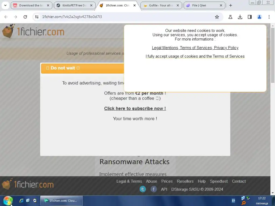View site information icon in address bar
Screen dimensions: 275x206
click(37, 17)
